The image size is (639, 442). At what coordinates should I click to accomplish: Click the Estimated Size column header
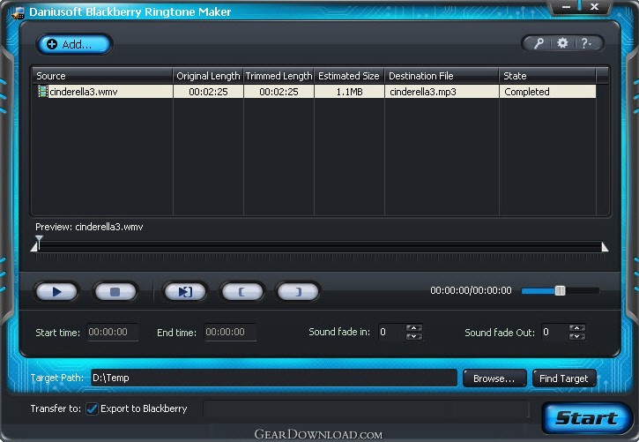click(x=349, y=76)
